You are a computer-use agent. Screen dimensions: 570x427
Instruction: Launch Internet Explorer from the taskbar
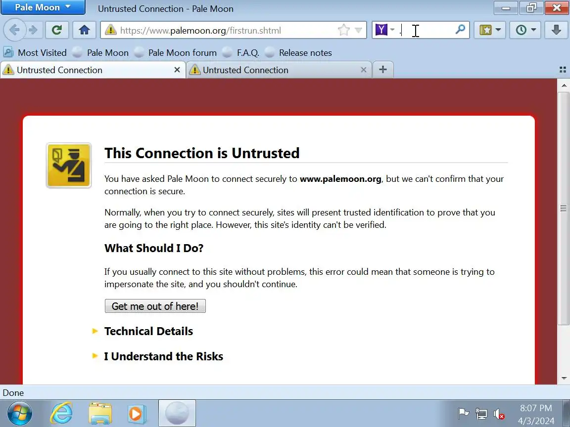pyautogui.click(x=61, y=413)
